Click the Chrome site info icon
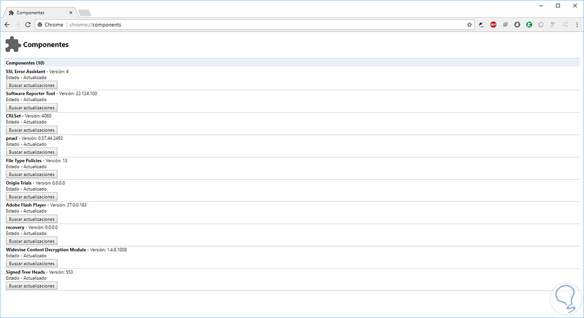The image size is (584, 318). coord(40,25)
